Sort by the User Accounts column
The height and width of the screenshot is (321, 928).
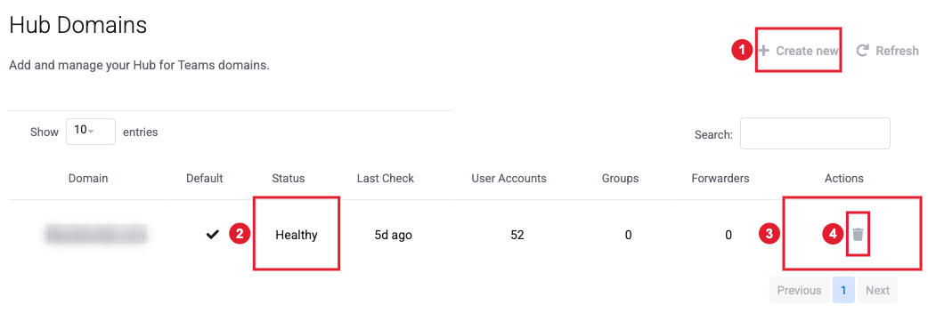[x=509, y=178]
